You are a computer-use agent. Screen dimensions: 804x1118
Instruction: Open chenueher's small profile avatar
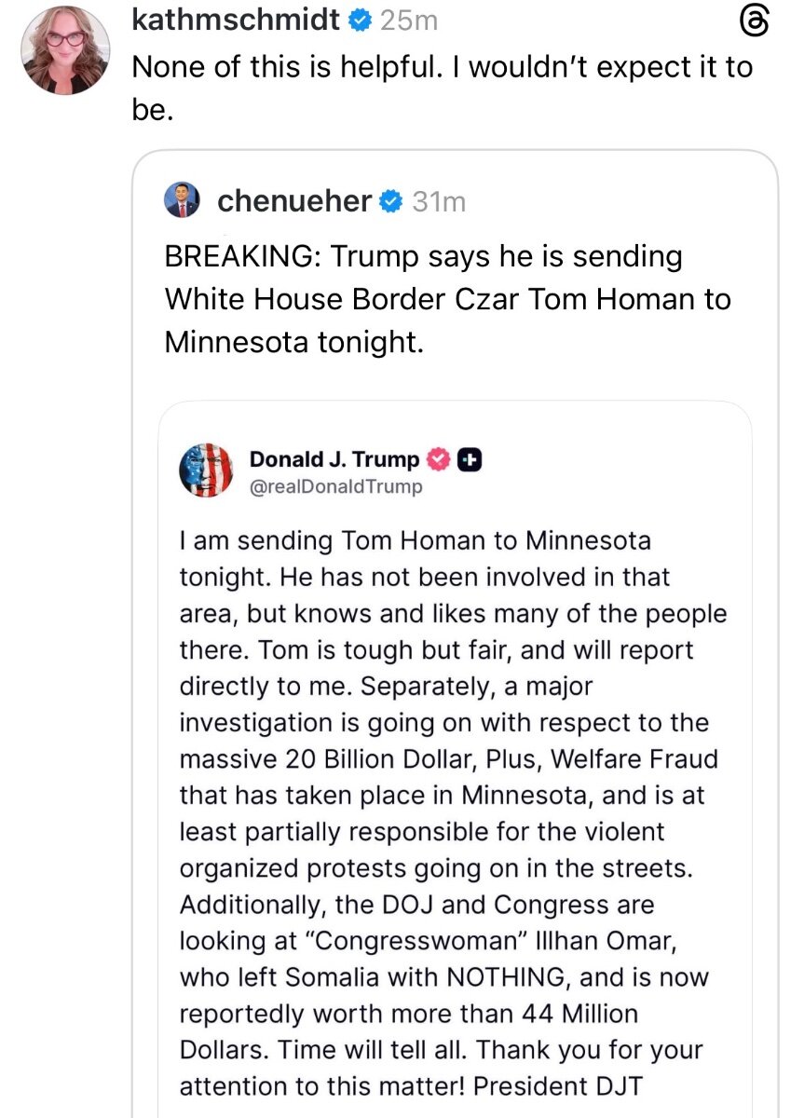(183, 200)
